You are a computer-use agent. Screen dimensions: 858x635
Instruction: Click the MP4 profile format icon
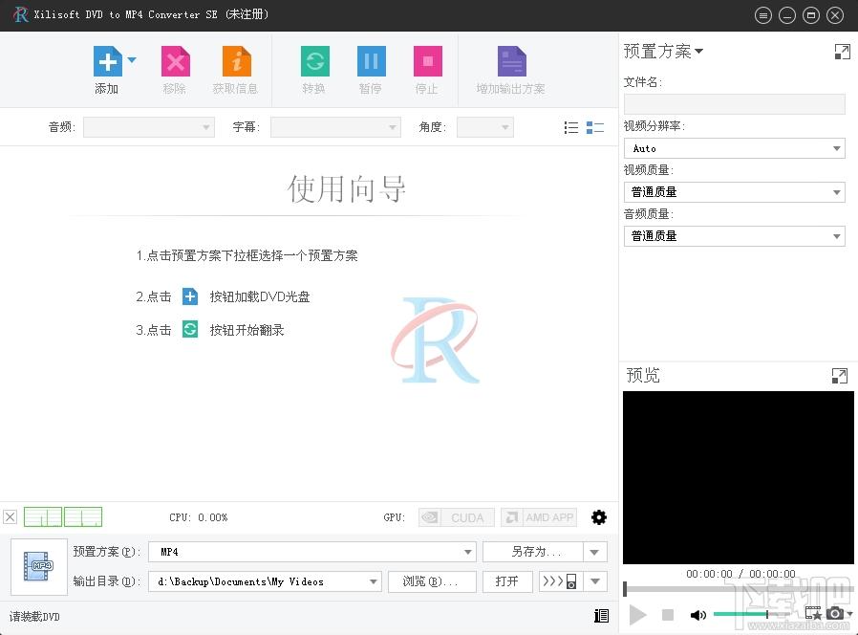(x=39, y=566)
